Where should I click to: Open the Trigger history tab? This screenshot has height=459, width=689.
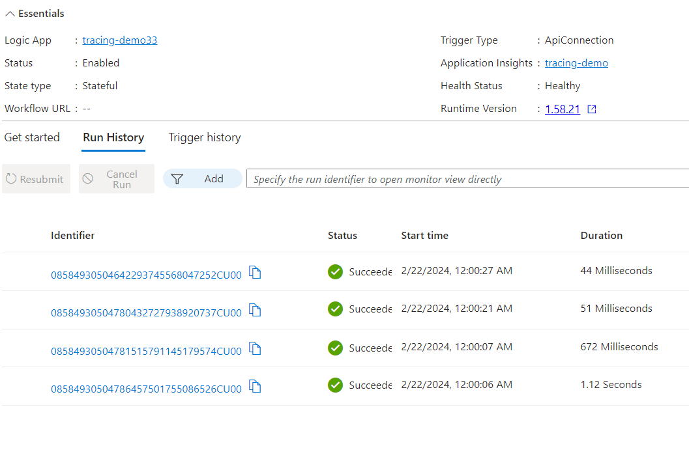coord(205,137)
